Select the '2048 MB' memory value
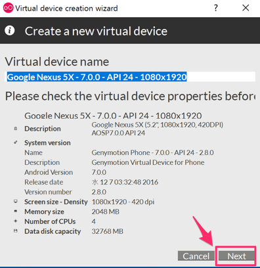The height and width of the screenshot is (268, 260). coord(106,212)
